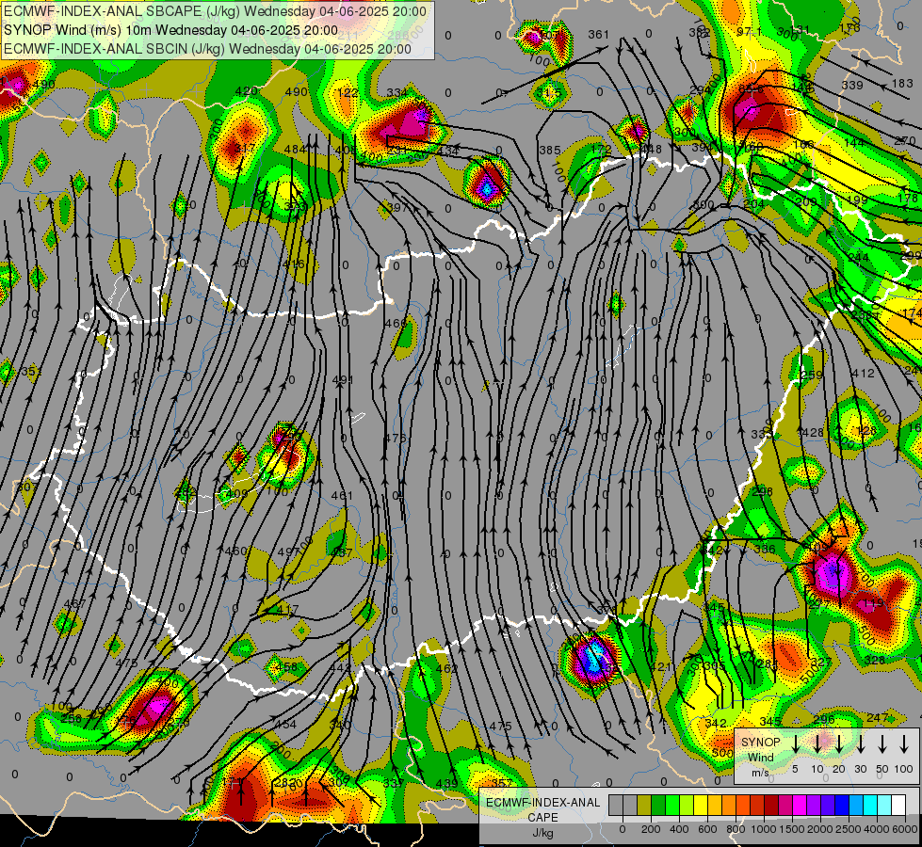
Task: Click the 10 m/s wind arrow symbol
Action: (x=817, y=744)
